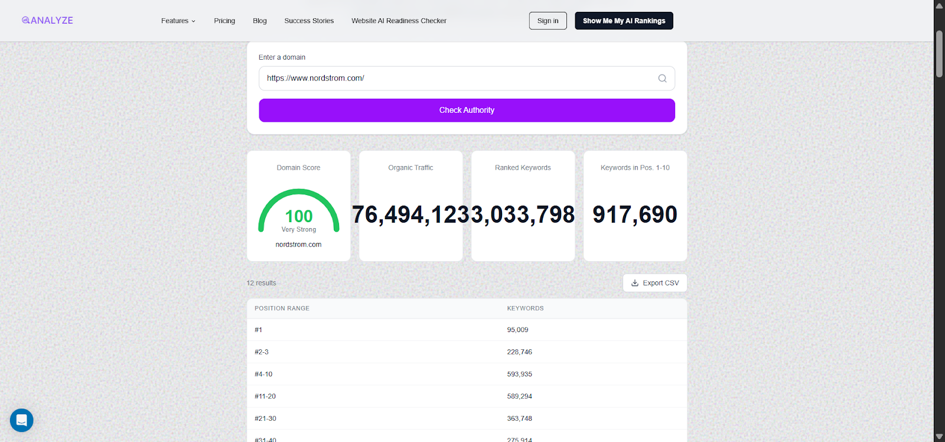Click the search magnifier icon in the domain field
Screen dimensions: 945x442
pos(662,78)
